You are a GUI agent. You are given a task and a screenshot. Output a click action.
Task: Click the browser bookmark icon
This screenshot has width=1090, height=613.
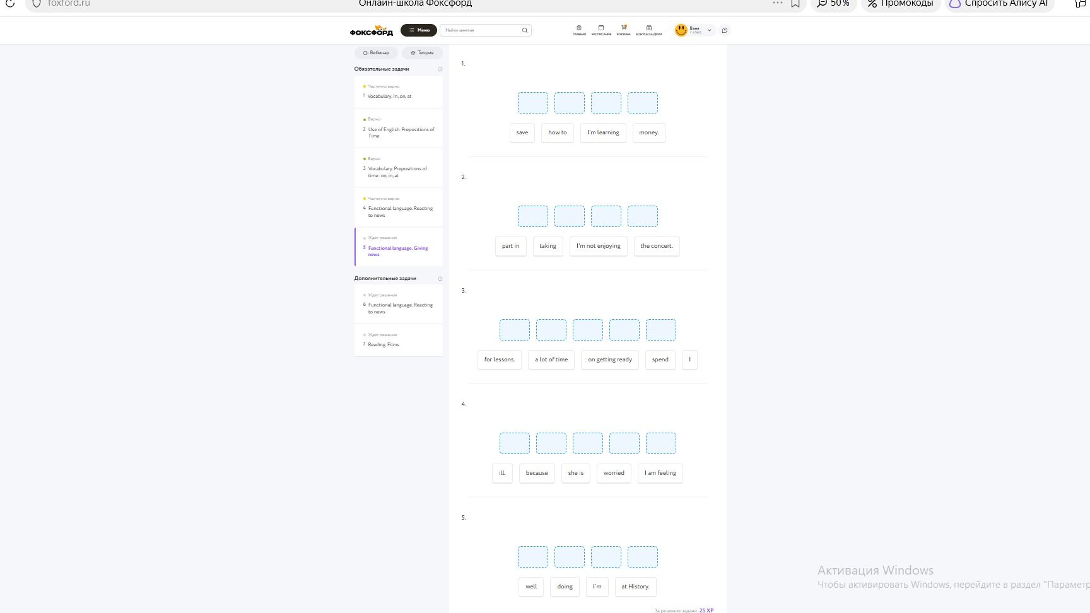[x=795, y=3]
